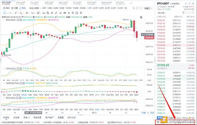Screen dimensions: 197x125
Task: Switch to the XRP/USDT tab
Action: (49, 3)
